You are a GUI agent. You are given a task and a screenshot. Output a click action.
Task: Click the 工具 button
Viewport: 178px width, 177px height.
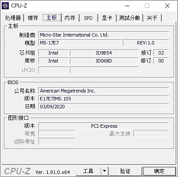pos(88,171)
